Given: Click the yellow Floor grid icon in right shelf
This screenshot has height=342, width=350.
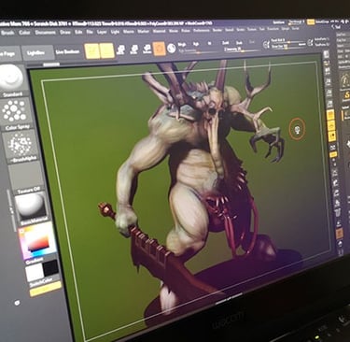Looking at the screenshot, I should pos(330,115).
